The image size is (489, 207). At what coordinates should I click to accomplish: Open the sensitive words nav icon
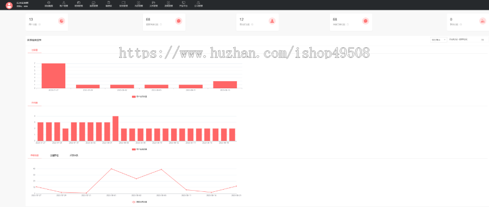[109, 4]
